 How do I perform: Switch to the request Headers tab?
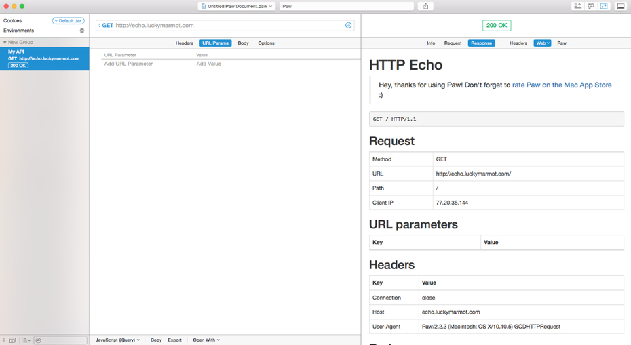(x=185, y=43)
